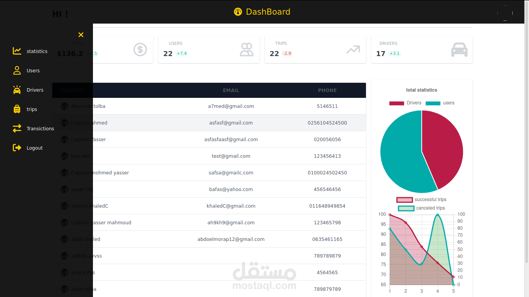This screenshot has height=297, width=529.
Task: Click phone number 011648949854
Action: click(327, 206)
